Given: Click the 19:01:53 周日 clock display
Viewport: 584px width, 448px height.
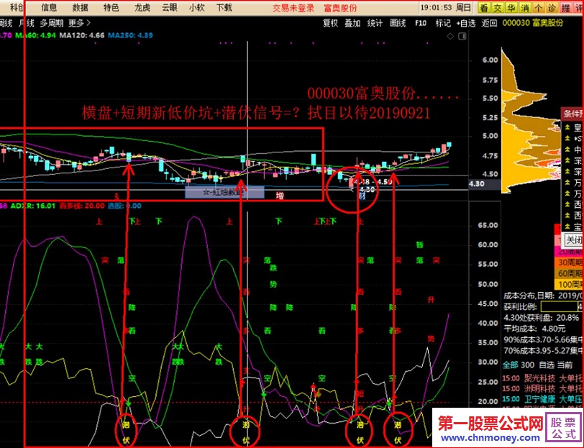Looking at the screenshot, I should point(446,8).
